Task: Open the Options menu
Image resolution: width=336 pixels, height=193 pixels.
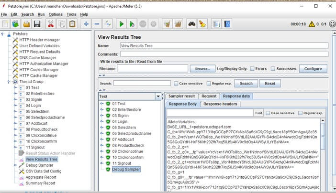Action: click(56, 14)
